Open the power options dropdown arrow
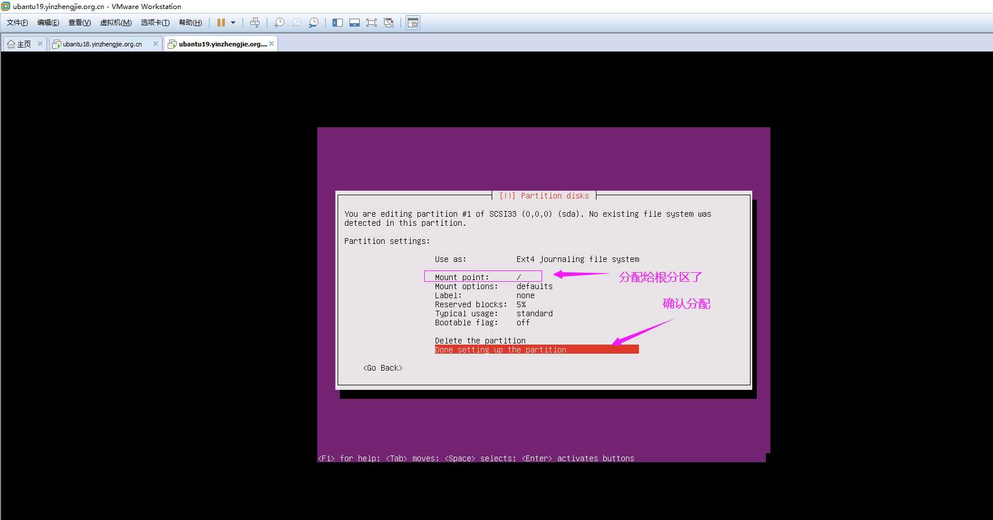993x520 pixels. (x=233, y=23)
